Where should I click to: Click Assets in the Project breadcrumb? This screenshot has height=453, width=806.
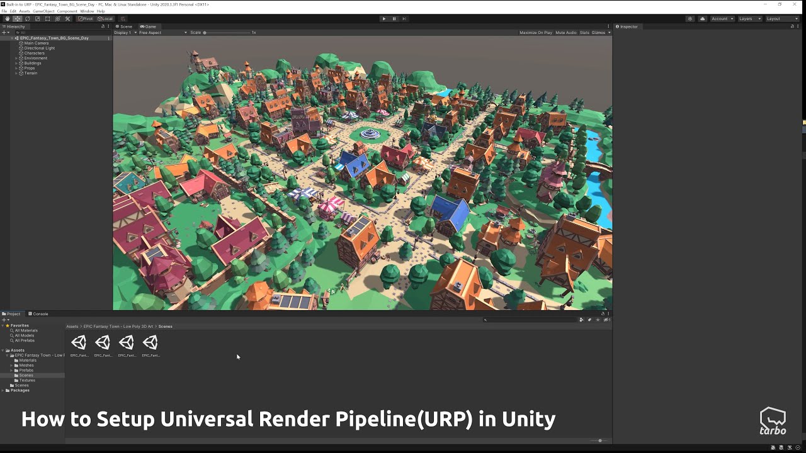coord(72,327)
